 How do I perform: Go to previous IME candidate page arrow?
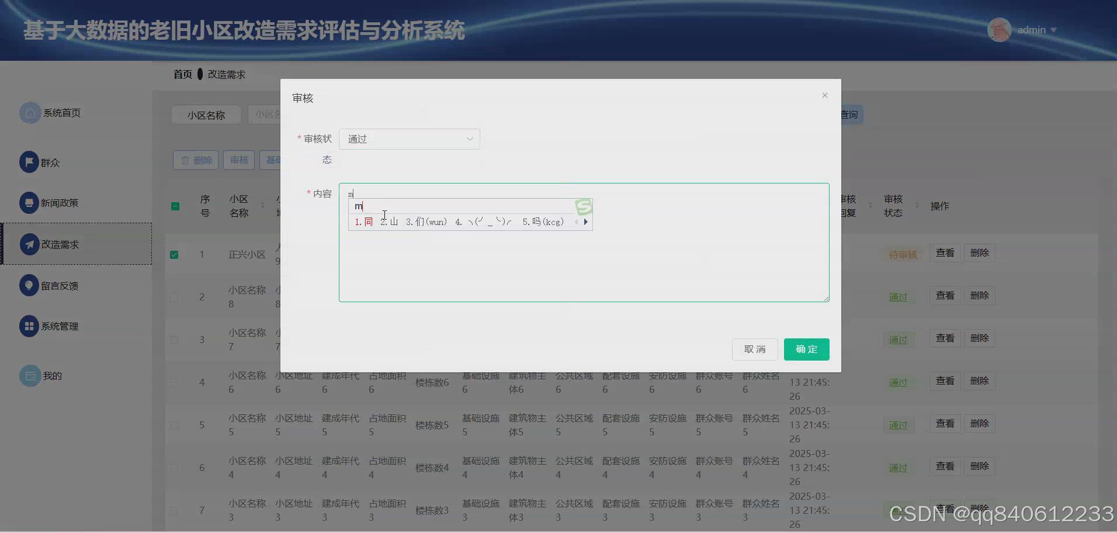(x=577, y=222)
